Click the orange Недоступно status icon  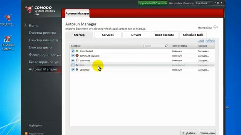(26, 133)
